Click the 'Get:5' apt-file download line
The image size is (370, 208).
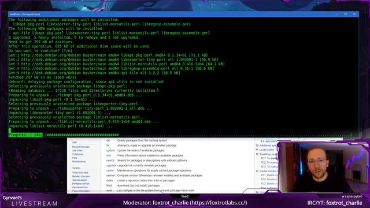coord(94,73)
